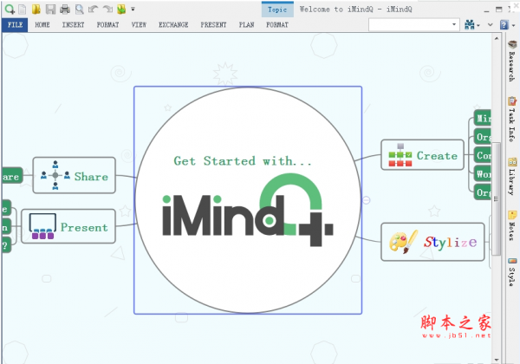Screen dimensions: 520x364
Task: Select the 'Mi' subtopic under Create
Action: tap(482, 118)
